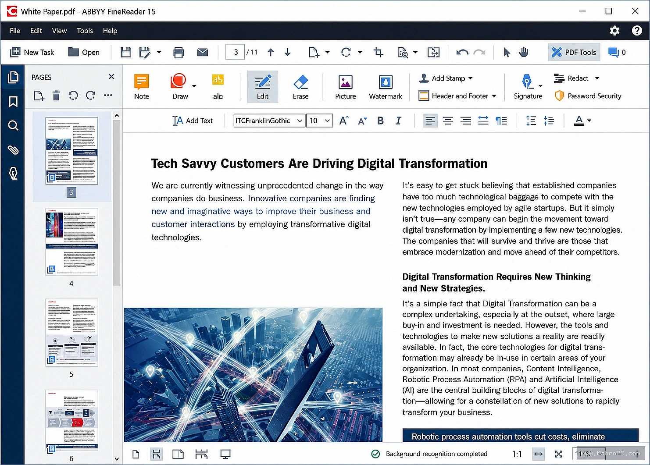Viewport: 650px width, 465px height.
Task: Open the File menu
Action: 15,31
